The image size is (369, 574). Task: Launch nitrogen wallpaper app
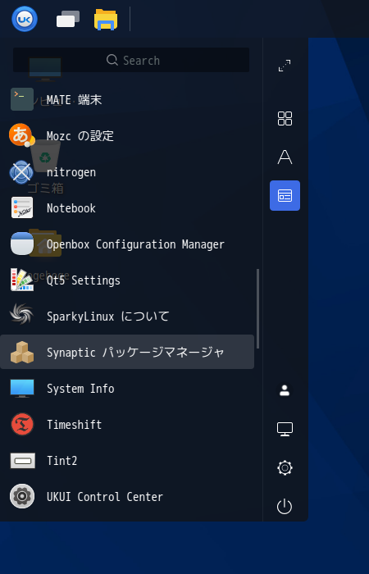[127, 171]
